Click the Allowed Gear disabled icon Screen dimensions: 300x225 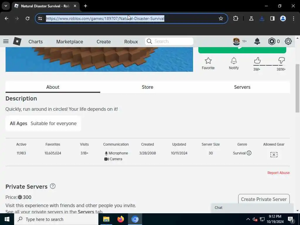(274, 155)
